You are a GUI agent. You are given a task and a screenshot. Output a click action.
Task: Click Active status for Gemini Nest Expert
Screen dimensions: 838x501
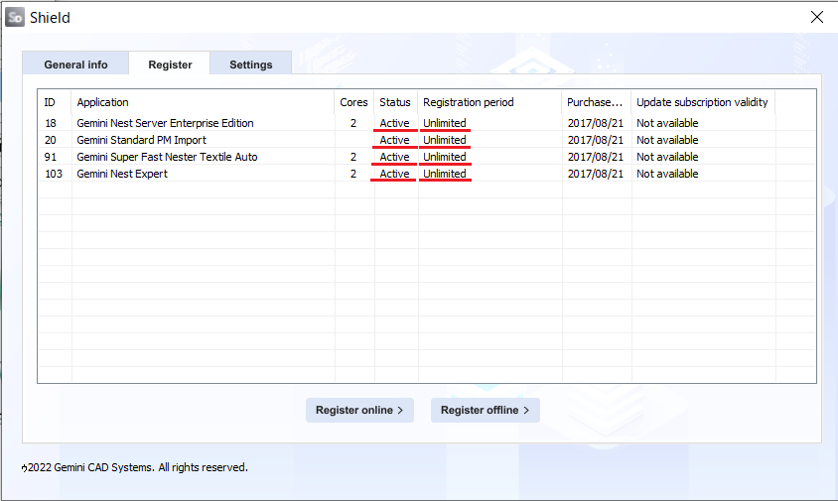394,174
